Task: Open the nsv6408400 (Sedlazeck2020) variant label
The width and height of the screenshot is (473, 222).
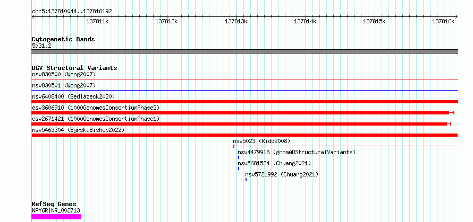Action: (73, 96)
